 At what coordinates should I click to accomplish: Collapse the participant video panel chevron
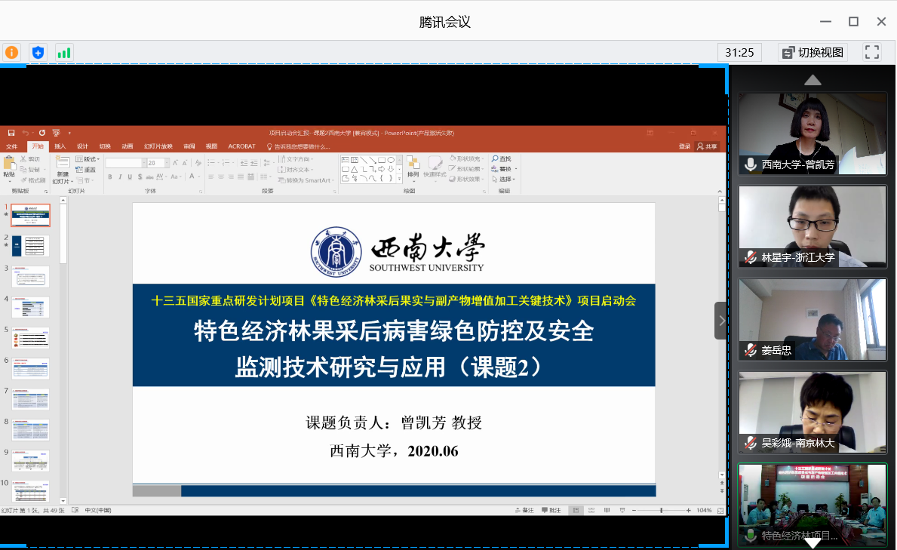click(721, 321)
